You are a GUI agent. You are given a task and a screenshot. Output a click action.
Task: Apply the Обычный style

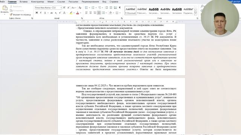[130, 10]
